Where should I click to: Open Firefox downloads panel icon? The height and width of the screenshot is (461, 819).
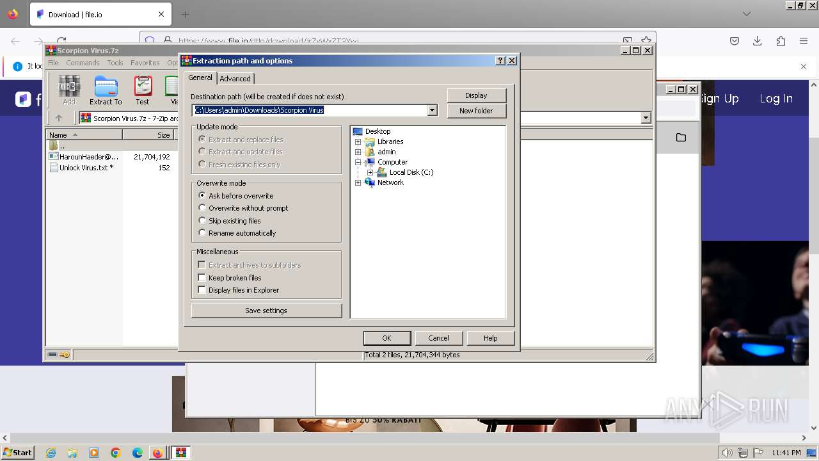coord(758,41)
